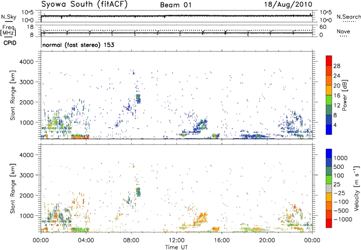361x250 pixels.
Task: Select the light green Velocity segment between 25 and 100
Action: [329, 180]
